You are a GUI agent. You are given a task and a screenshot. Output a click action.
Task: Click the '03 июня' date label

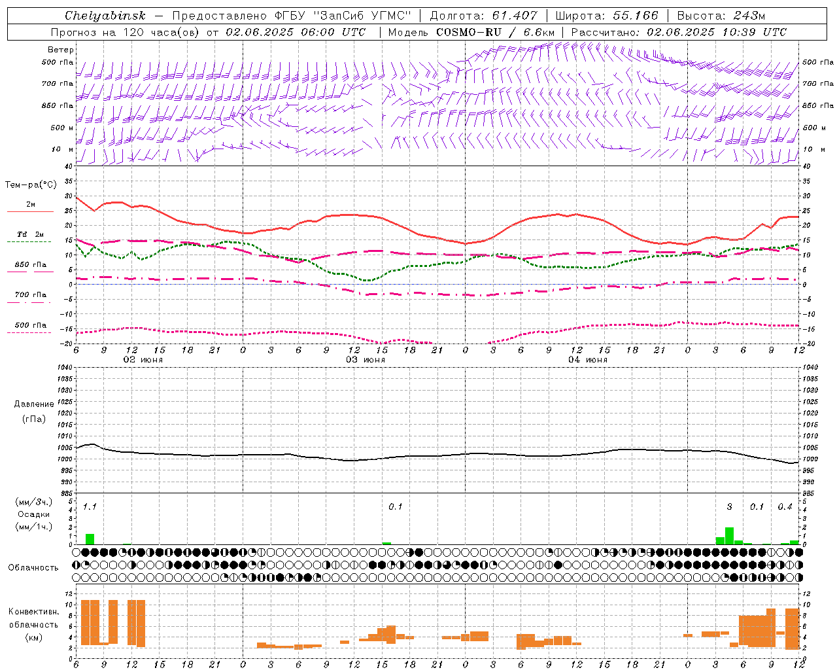[366, 360]
